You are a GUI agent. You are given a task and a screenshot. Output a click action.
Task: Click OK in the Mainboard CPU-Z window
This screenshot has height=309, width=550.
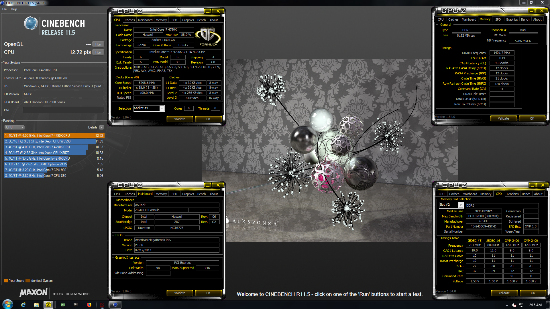pyautogui.click(x=208, y=293)
